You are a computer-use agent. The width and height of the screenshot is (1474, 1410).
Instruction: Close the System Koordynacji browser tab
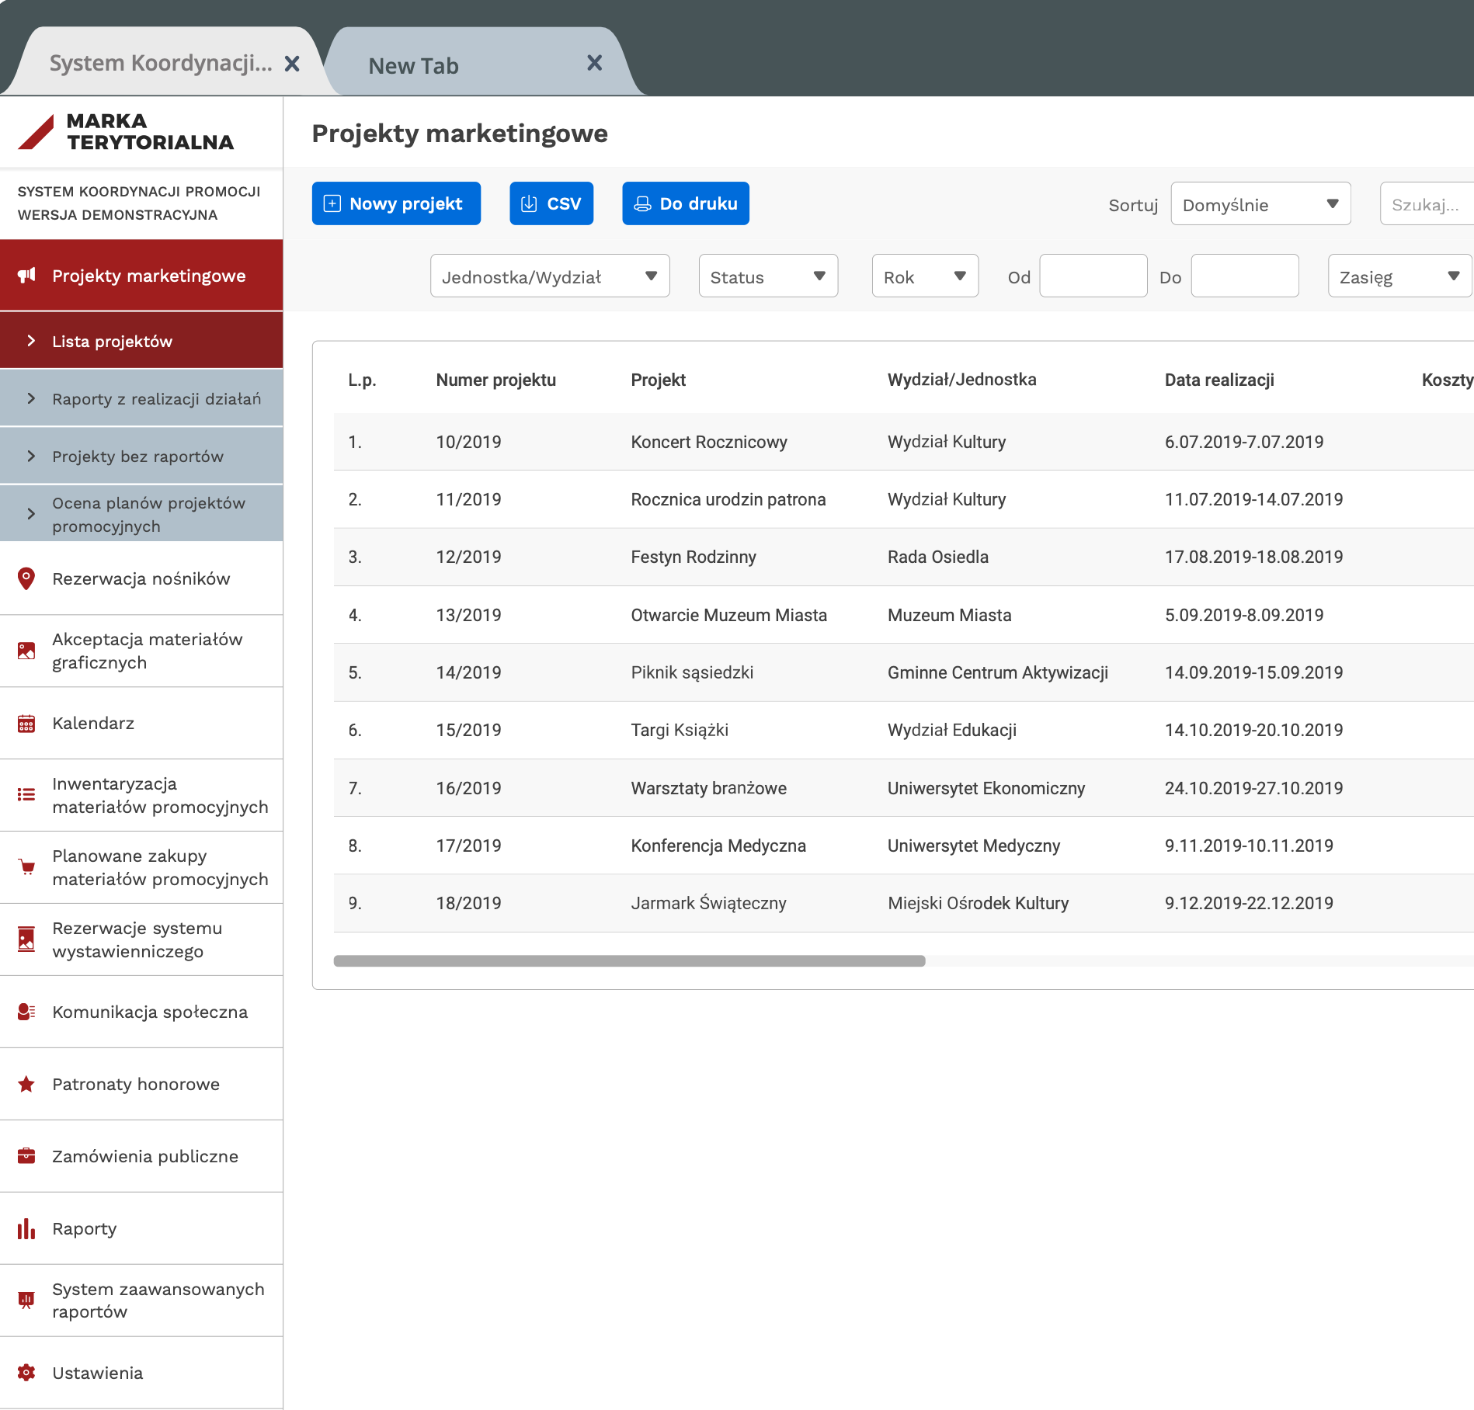pyautogui.click(x=292, y=64)
